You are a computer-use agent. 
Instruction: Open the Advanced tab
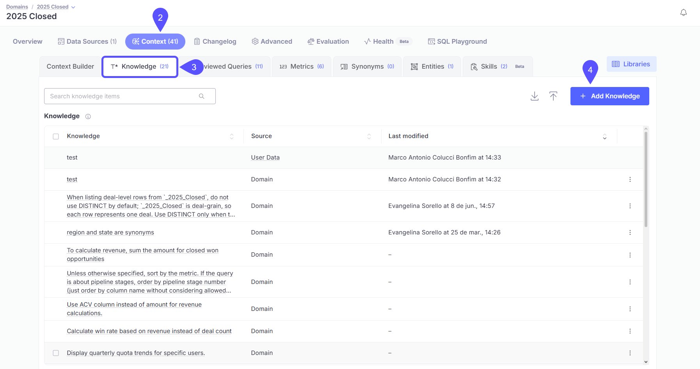click(x=272, y=41)
